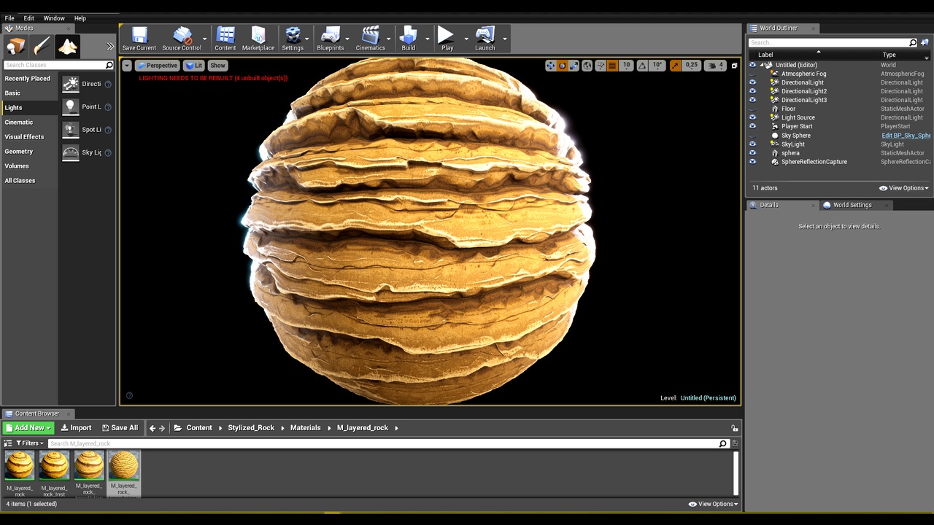Toggle visibility of Light Source actor
This screenshot has height=525, width=934.
(x=752, y=117)
